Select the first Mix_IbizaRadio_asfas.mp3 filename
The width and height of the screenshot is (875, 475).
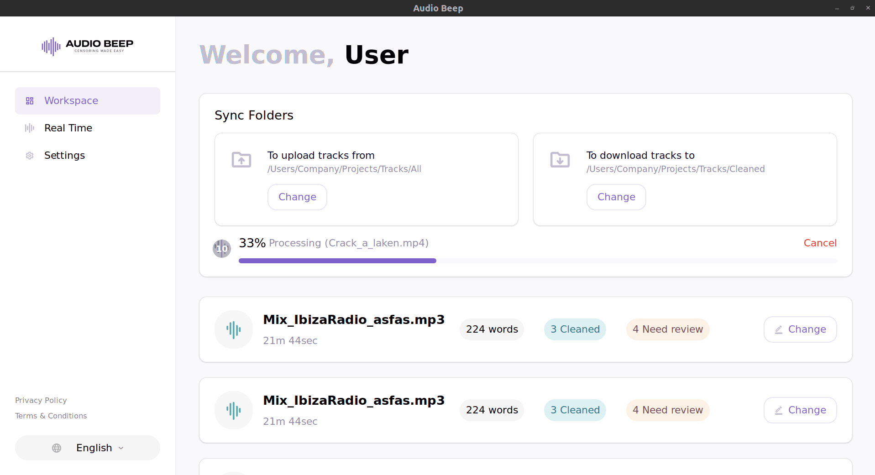(354, 319)
